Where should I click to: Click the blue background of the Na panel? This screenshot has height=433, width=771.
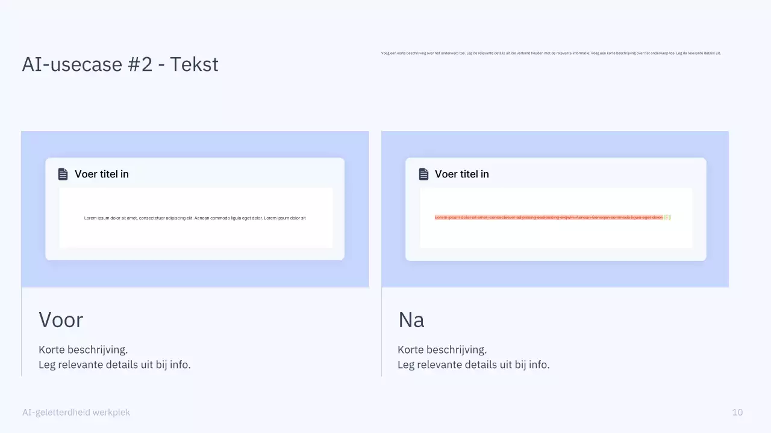[554, 274]
